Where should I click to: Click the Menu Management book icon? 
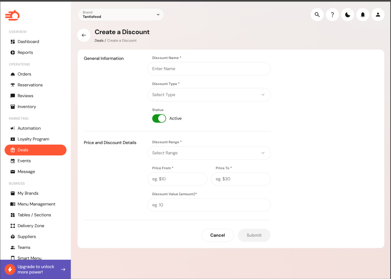click(13, 204)
